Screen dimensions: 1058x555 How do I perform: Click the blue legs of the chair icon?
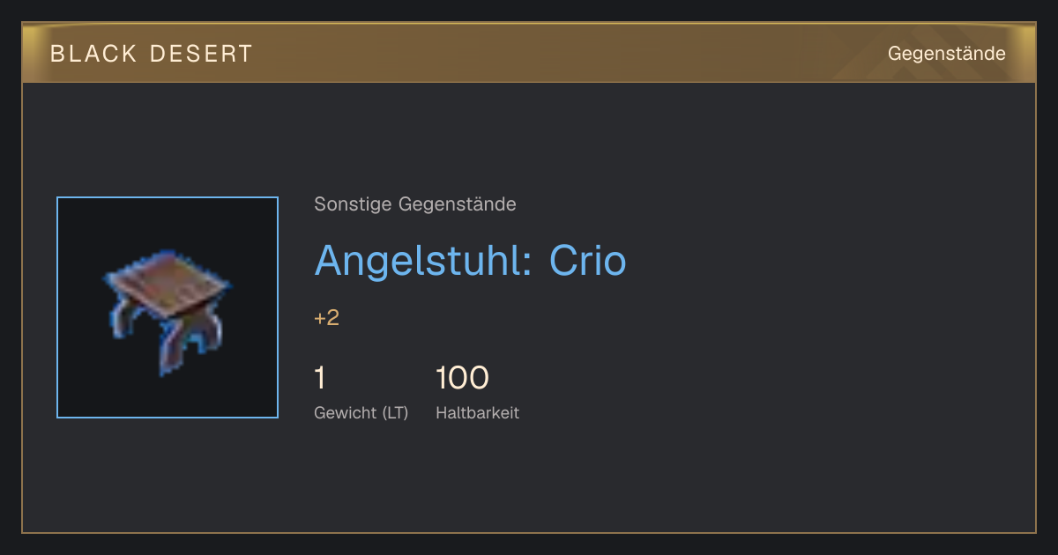tap(168, 339)
